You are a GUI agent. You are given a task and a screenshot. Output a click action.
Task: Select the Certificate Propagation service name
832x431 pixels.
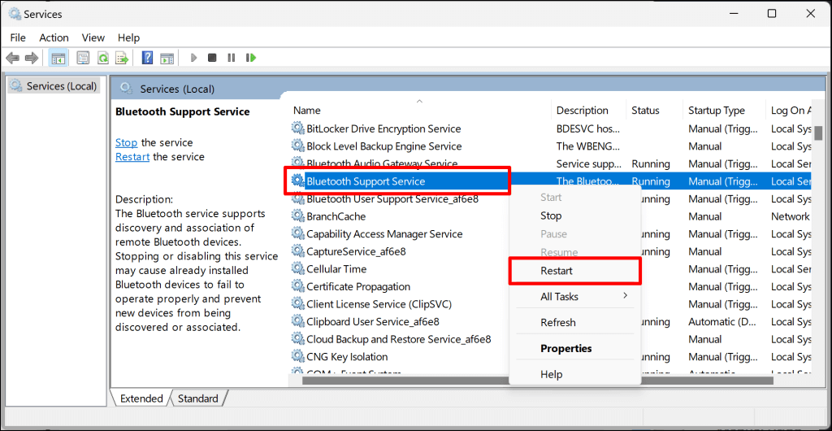(358, 286)
